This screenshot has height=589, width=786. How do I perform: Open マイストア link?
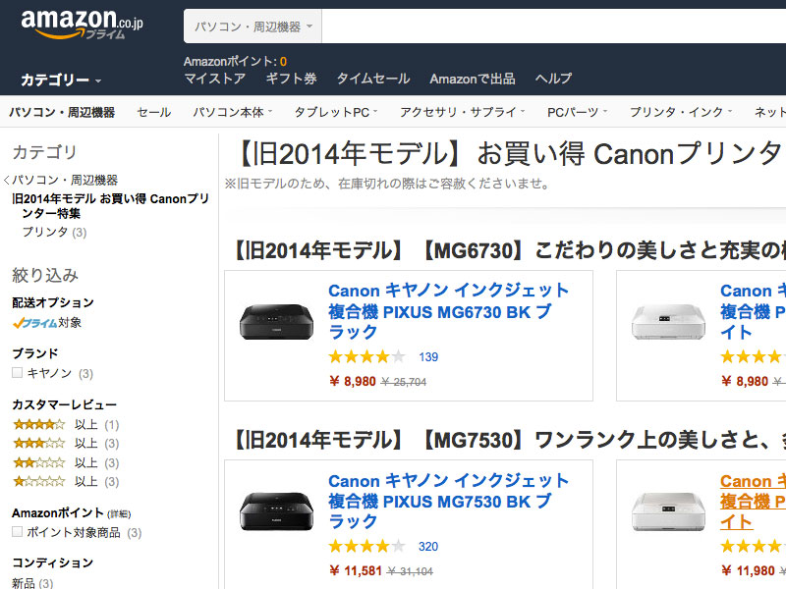[x=214, y=79]
